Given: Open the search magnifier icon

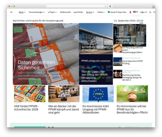Looking at the screenshot, I should 154,12.
